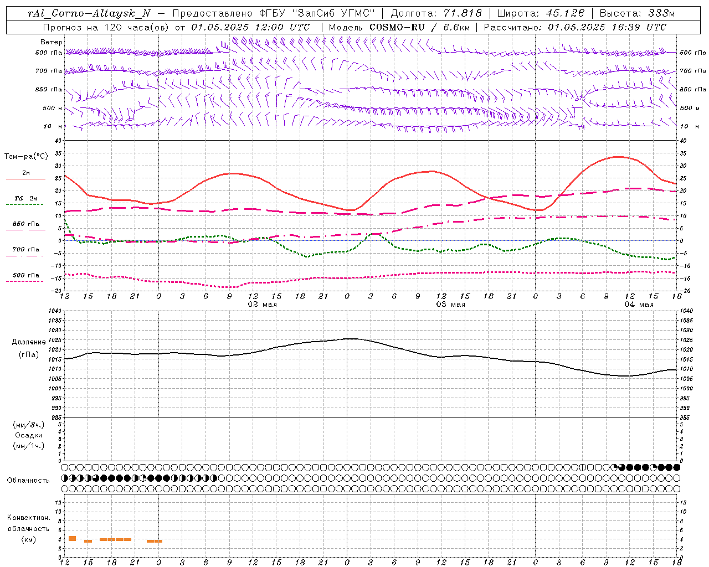Click the '04 мая' date label

pyautogui.click(x=639, y=304)
